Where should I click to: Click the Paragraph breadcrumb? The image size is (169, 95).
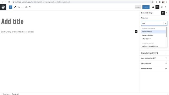[x=16, y=94]
